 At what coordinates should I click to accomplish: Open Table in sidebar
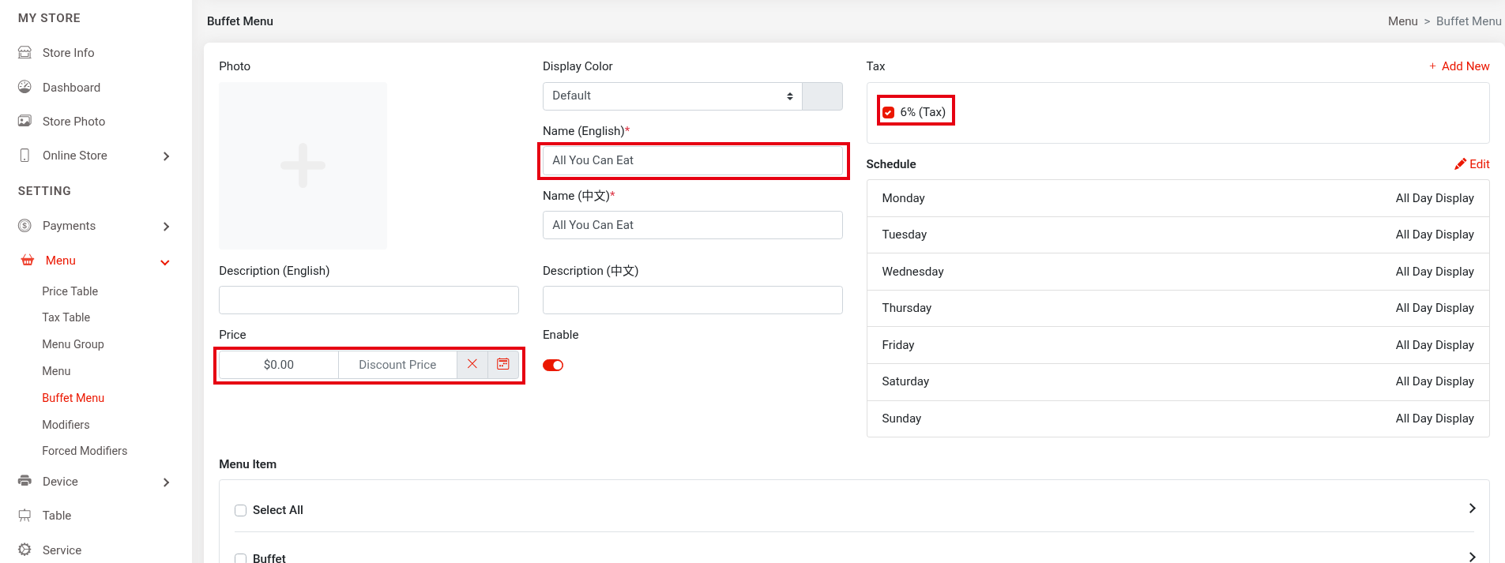[57, 516]
